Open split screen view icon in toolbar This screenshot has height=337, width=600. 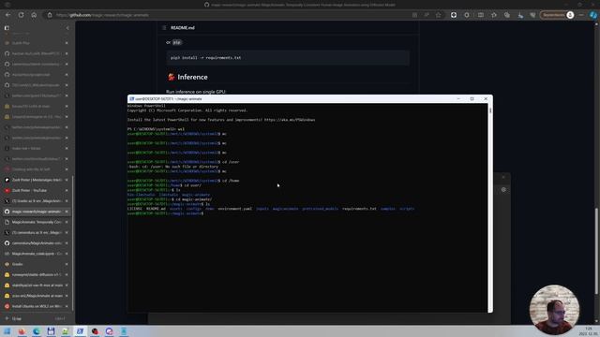[481, 15]
